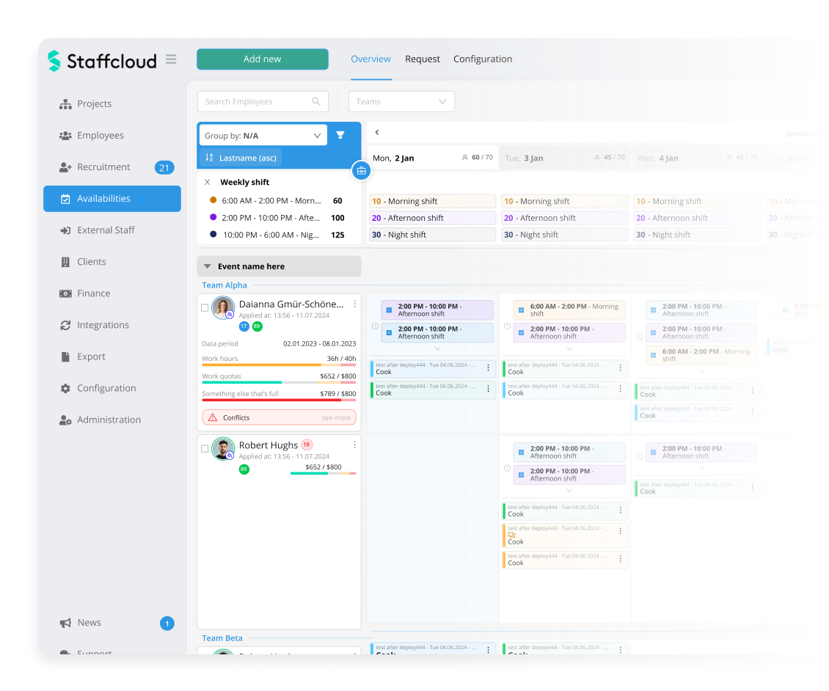Click the Lastname (asc) sort button
829x691 pixels.
coord(241,157)
